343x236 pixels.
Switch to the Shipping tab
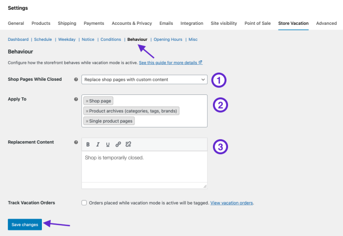(67, 23)
